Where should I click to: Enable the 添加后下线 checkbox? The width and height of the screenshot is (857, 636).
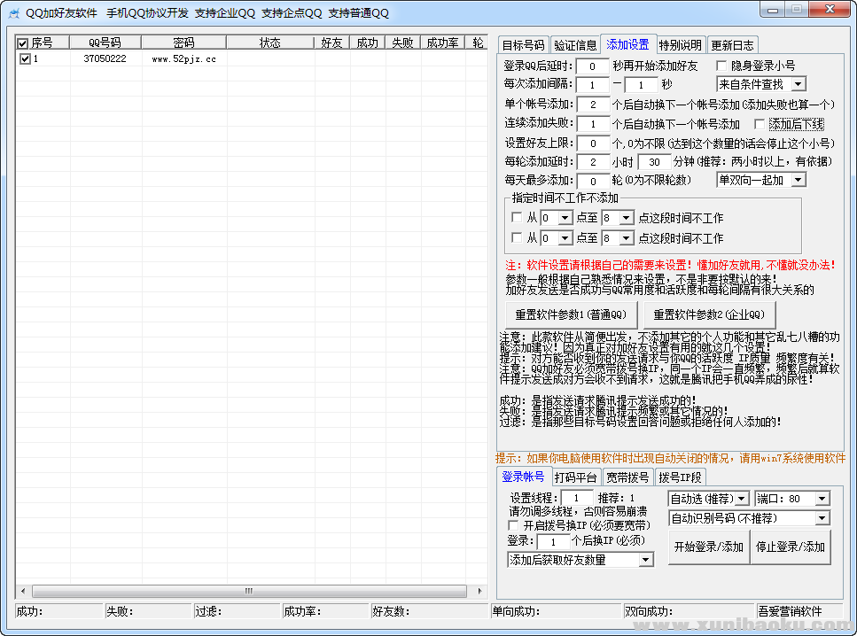[x=760, y=124]
